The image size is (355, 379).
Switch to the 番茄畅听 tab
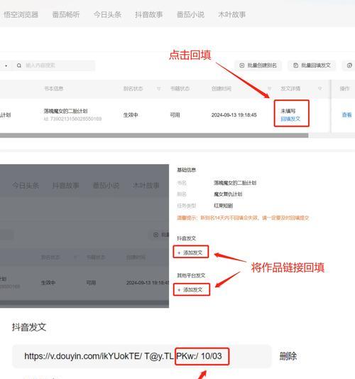point(66,15)
